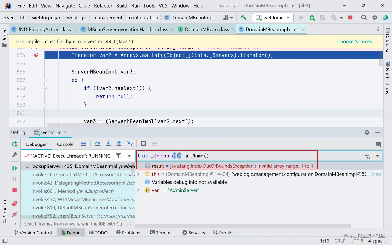Click Pause Program icon in debug
Viewport: 392px width, 245px height.
[x=15, y=179]
